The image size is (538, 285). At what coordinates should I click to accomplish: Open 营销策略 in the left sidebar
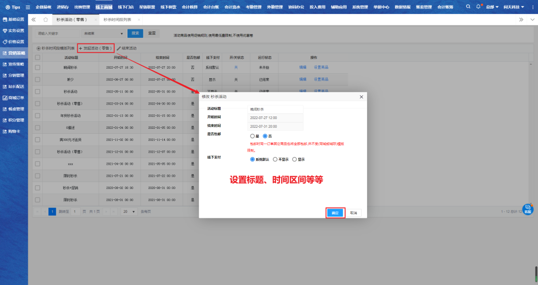(x=14, y=53)
